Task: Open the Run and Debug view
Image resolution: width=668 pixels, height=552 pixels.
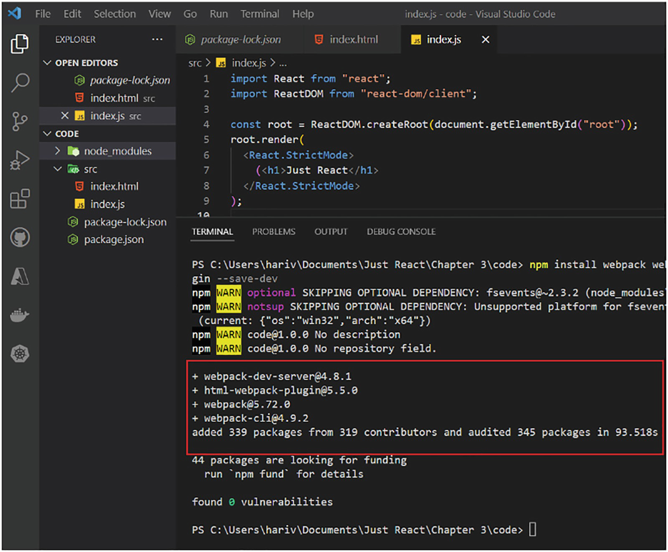Action: [x=19, y=160]
